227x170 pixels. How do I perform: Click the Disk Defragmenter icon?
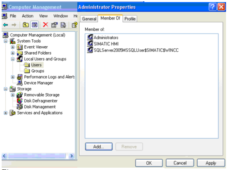19,101
